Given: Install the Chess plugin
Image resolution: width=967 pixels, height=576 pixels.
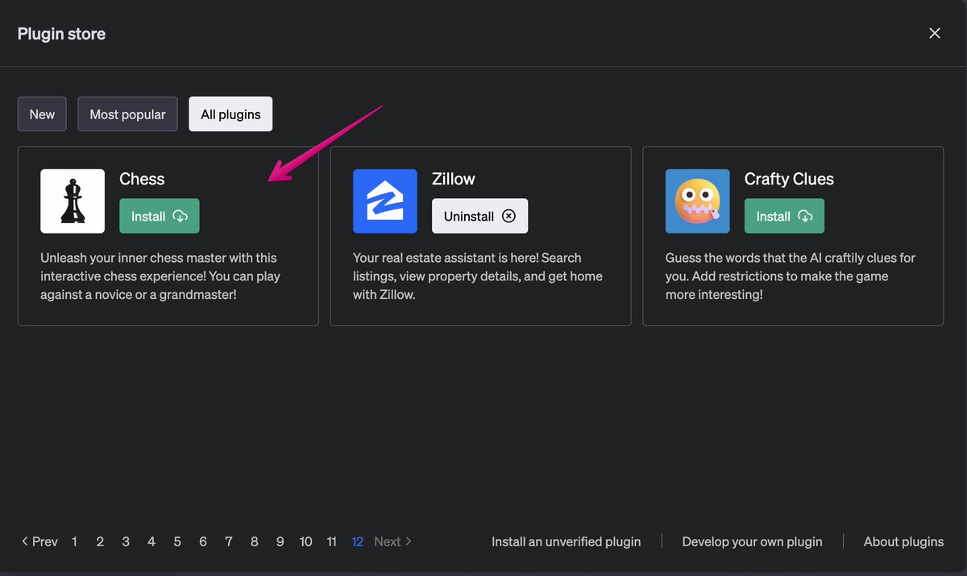Looking at the screenshot, I should pos(160,216).
